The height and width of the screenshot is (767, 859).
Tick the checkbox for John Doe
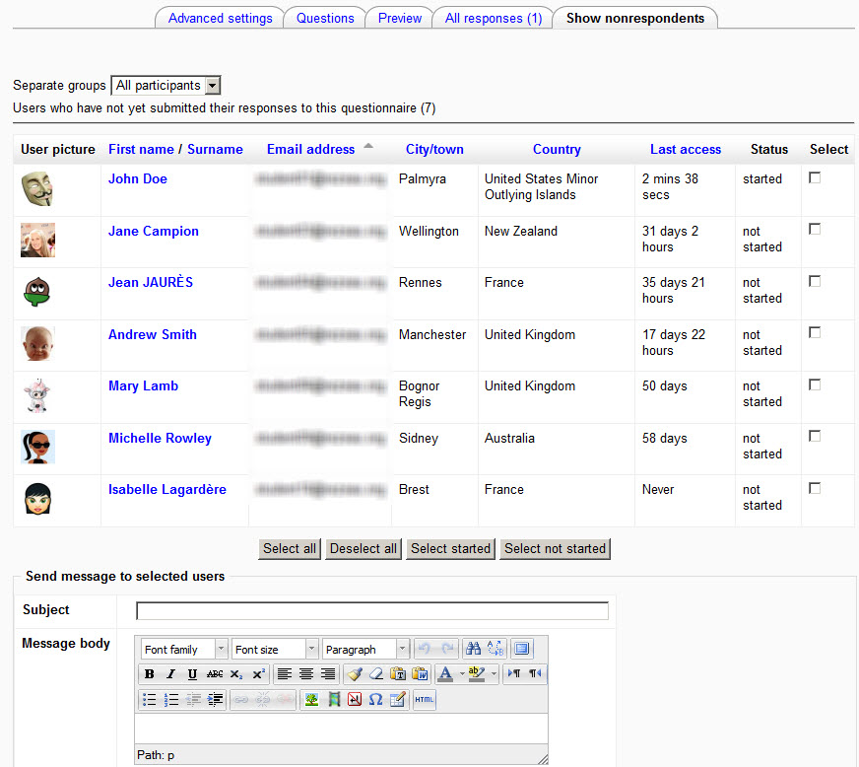click(x=815, y=178)
